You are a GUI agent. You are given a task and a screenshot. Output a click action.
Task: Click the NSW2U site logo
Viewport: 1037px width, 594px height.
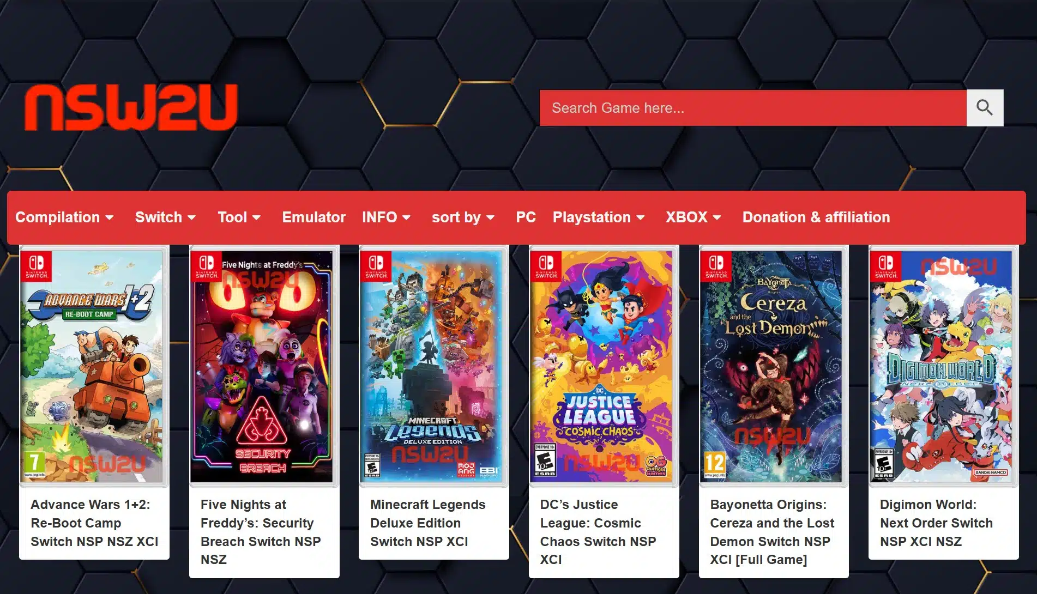point(131,107)
